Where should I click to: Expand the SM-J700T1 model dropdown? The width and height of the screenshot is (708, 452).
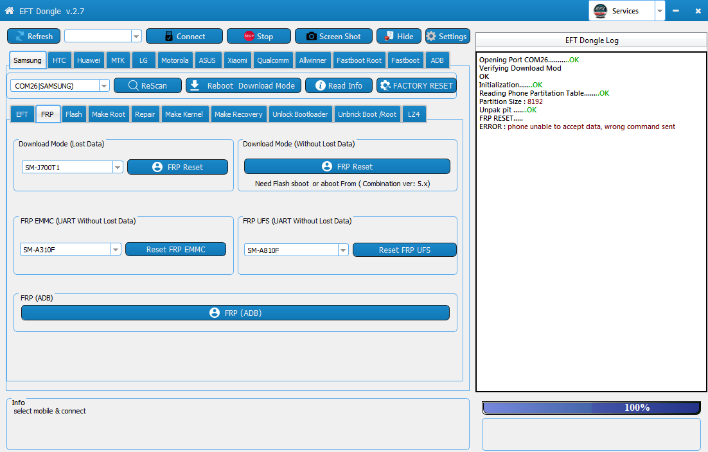click(118, 168)
